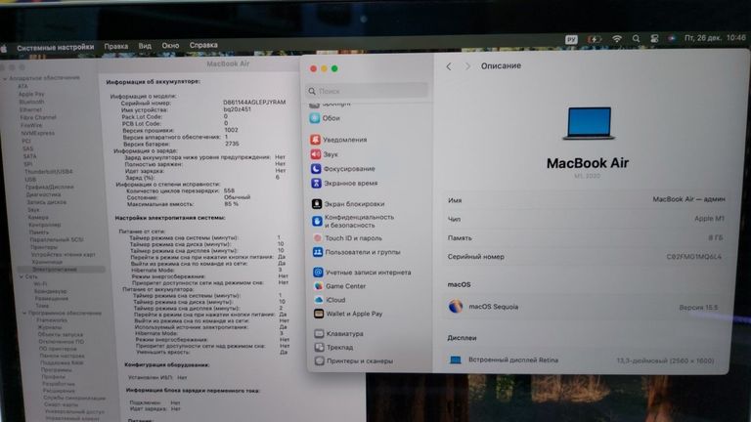Open the Обои (Wallpaper) settings

[325, 118]
